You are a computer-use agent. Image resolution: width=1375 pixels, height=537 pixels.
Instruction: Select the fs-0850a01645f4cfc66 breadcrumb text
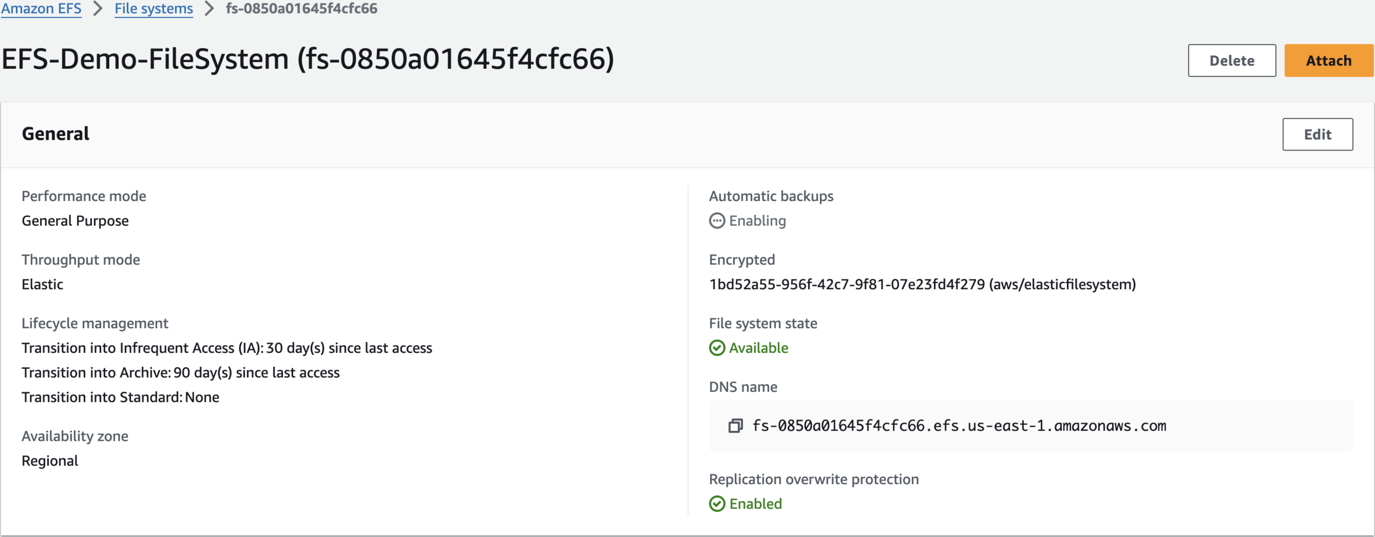pos(301,9)
